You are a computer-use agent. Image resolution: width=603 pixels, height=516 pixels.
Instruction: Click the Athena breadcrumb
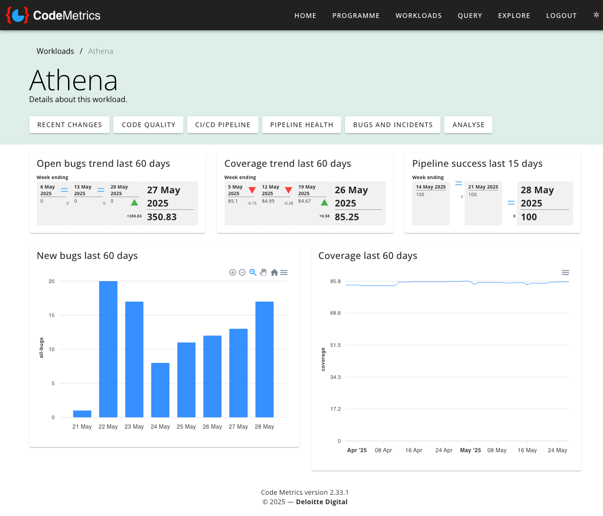101,51
